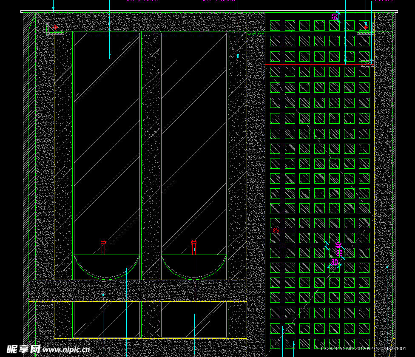Select the stippled column between the two mirrors

(151, 153)
